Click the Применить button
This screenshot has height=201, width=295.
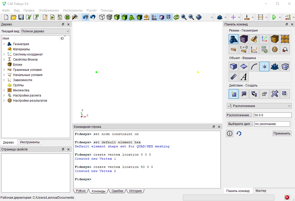282,133
